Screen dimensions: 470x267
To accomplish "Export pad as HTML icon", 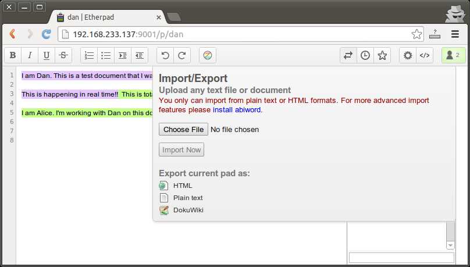I will 163,186.
